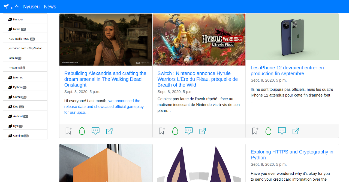Click the 29 badge next to Github

(x=19, y=58)
